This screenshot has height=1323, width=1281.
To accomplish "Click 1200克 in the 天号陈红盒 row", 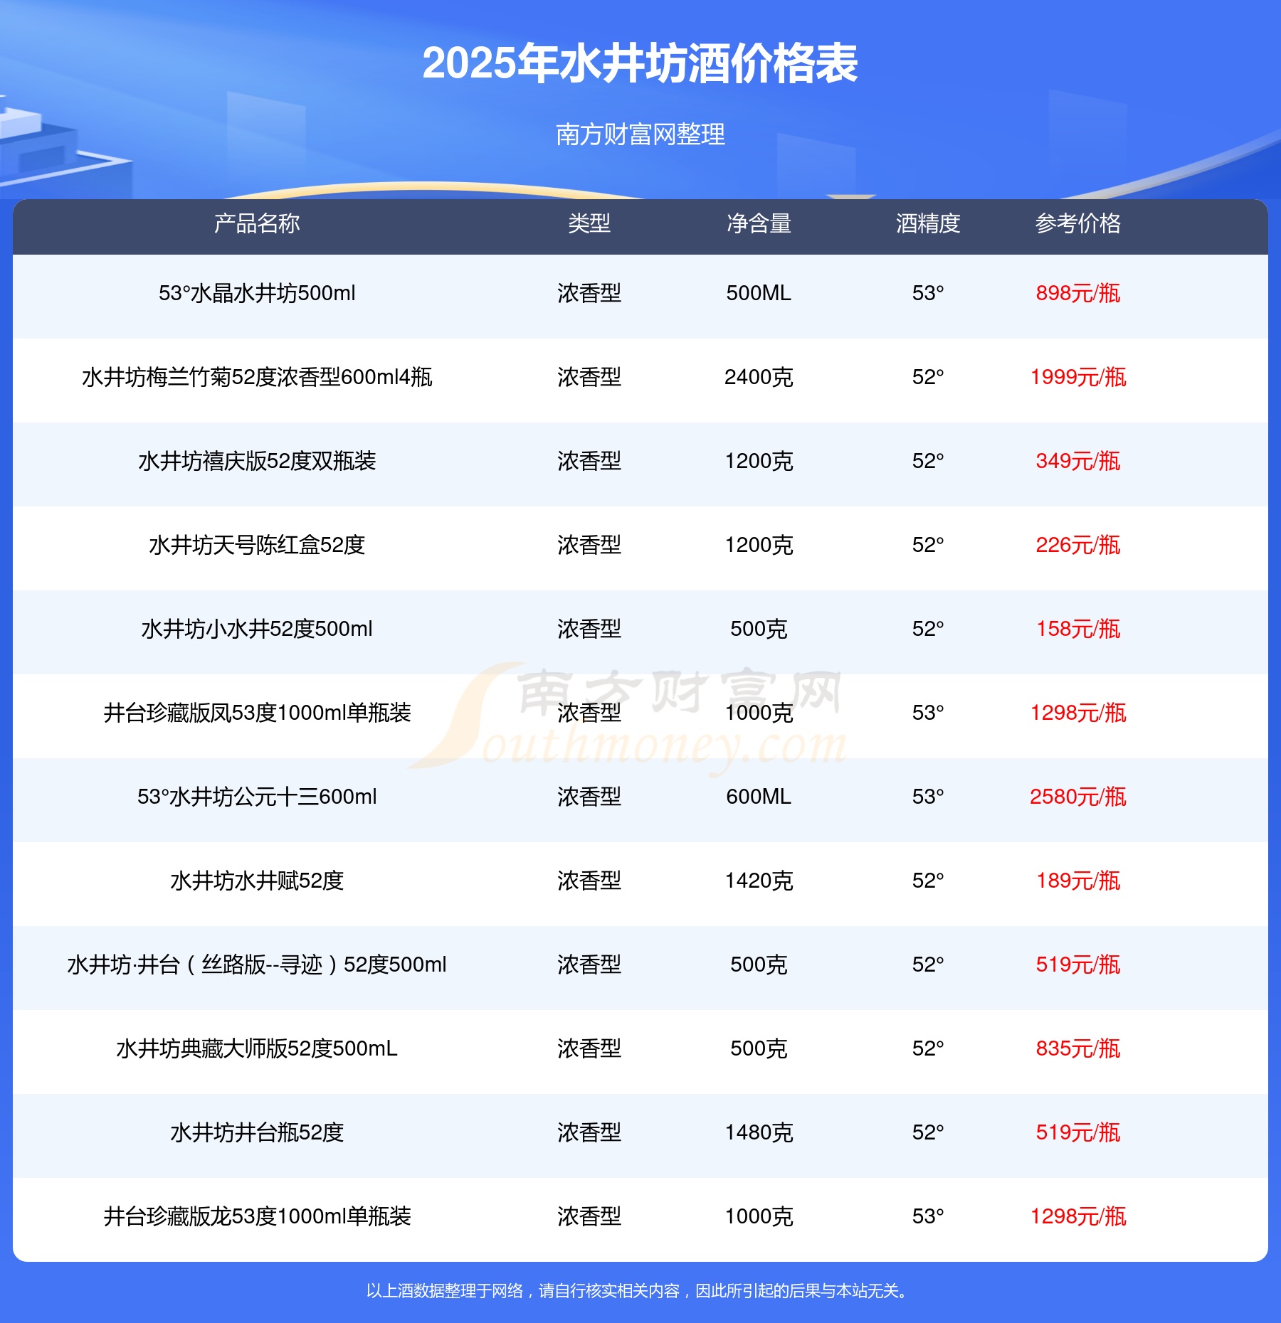I will (x=759, y=545).
